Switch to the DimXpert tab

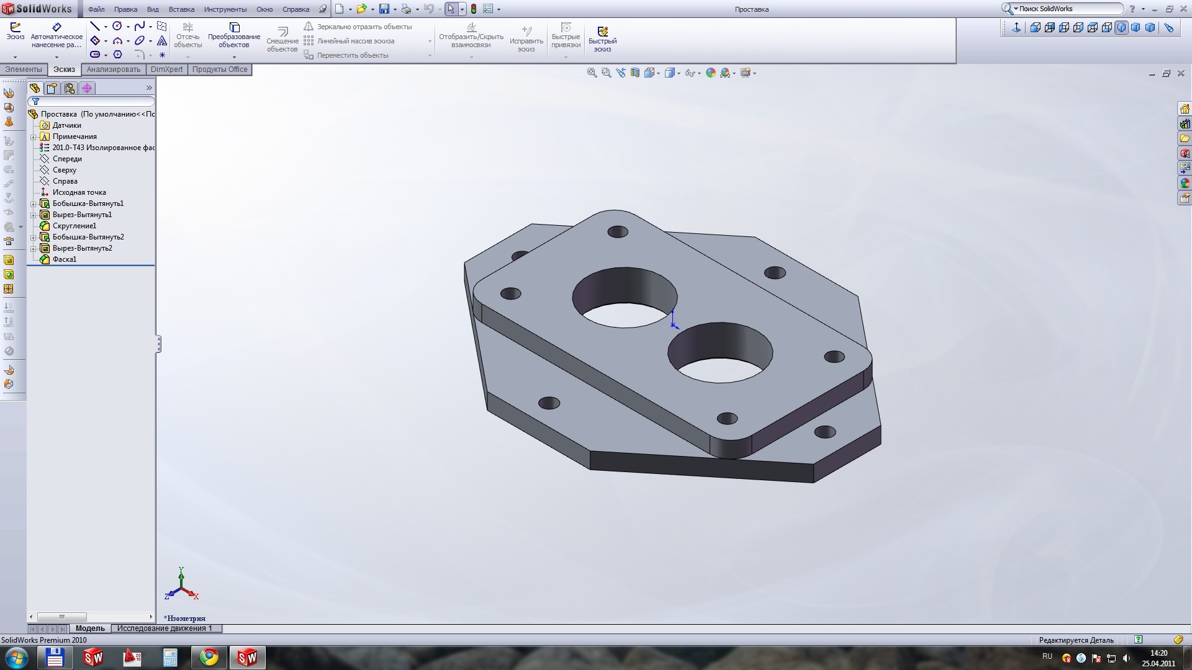click(x=166, y=69)
